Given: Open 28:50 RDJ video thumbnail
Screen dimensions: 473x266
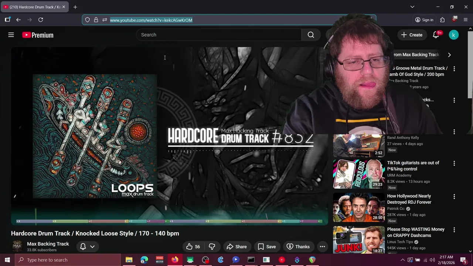Looking at the screenshot, I should coord(359,207).
